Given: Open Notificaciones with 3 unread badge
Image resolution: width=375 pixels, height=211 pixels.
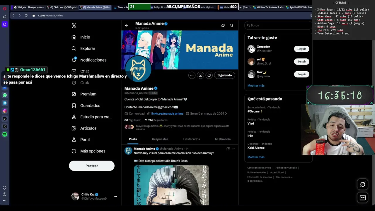Looking at the screenshot, I should tap(89, 60).
